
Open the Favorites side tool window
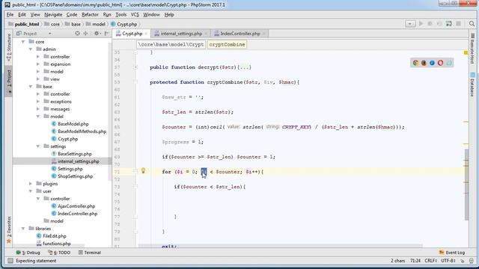(9, 230)
